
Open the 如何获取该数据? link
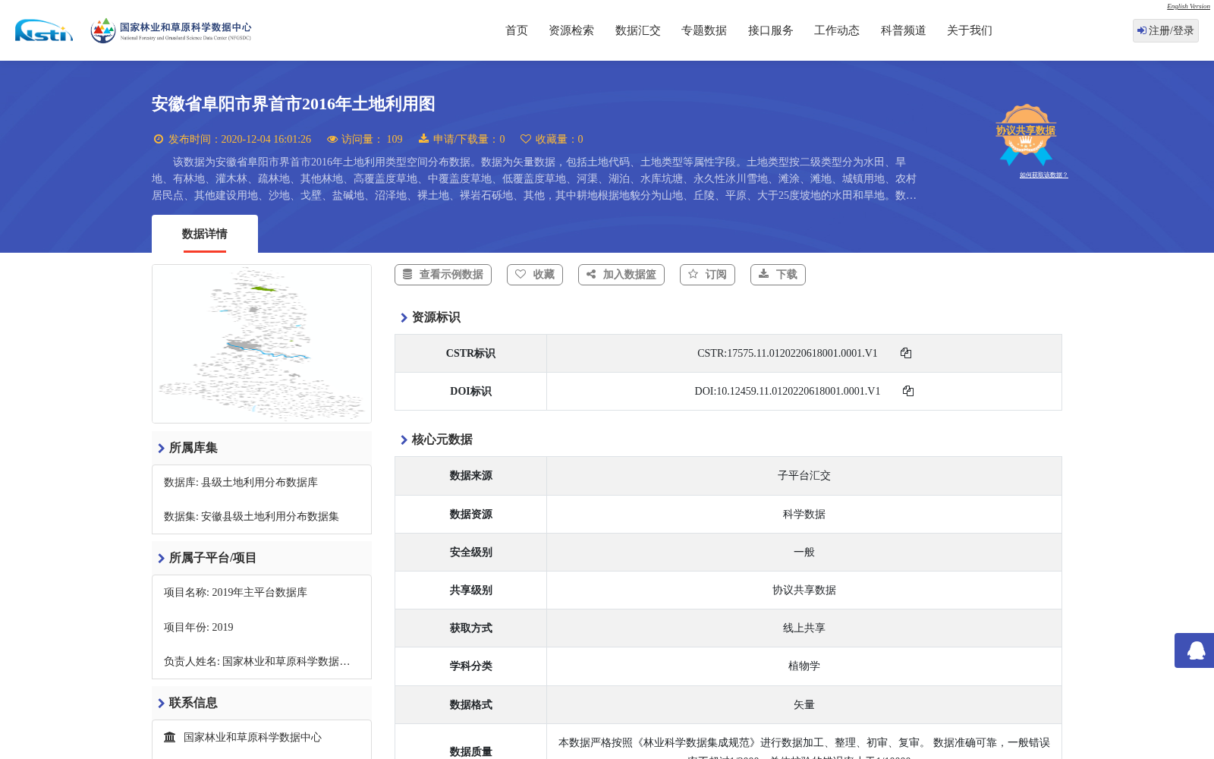(1043, 175)
